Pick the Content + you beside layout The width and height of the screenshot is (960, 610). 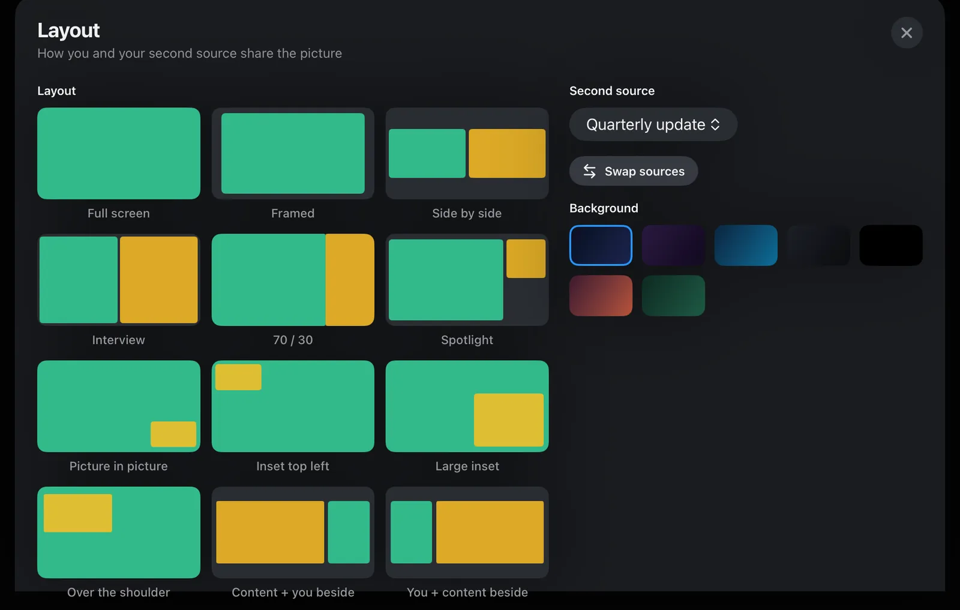293,533
